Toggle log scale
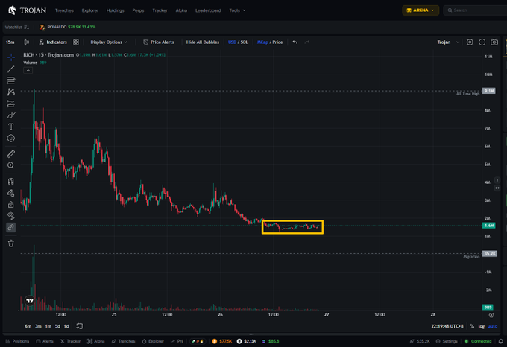 pos(482,326)
